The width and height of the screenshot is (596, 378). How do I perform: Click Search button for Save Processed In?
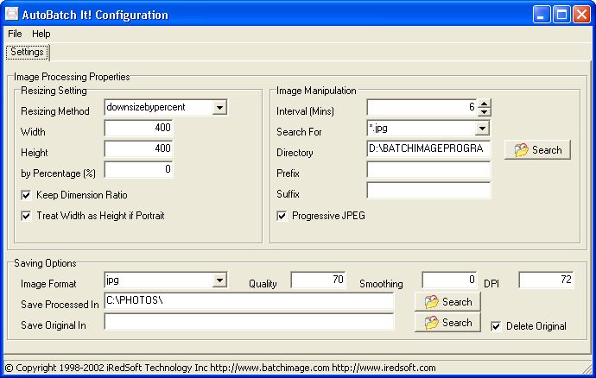click(x=447, y=302)
